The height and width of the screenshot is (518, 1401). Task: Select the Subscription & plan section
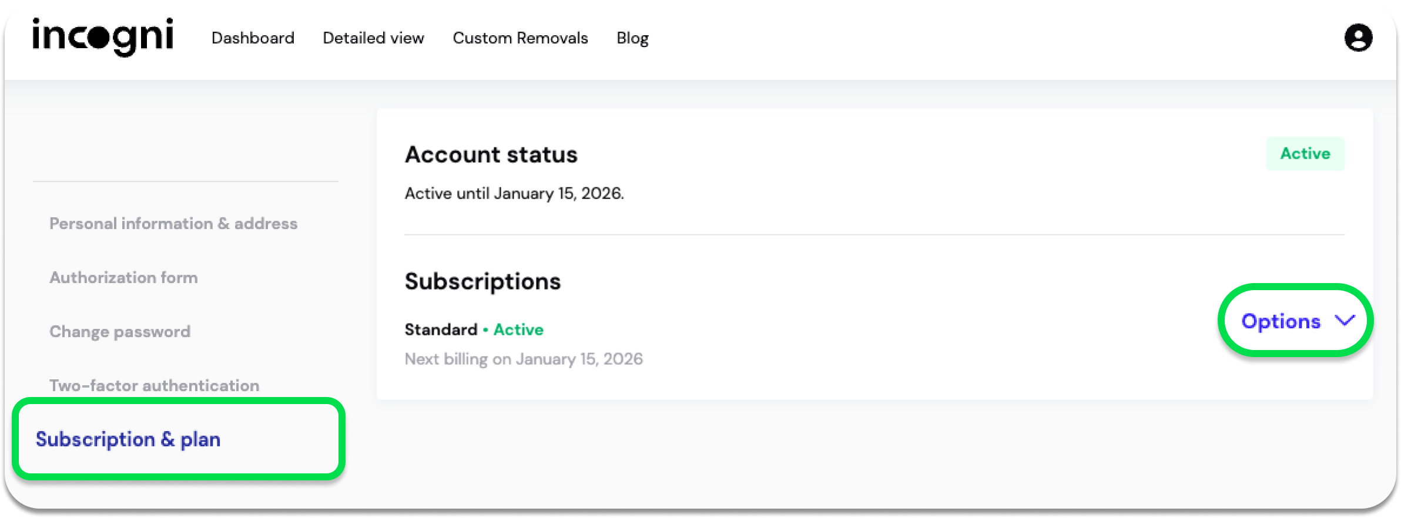[128, 439]
